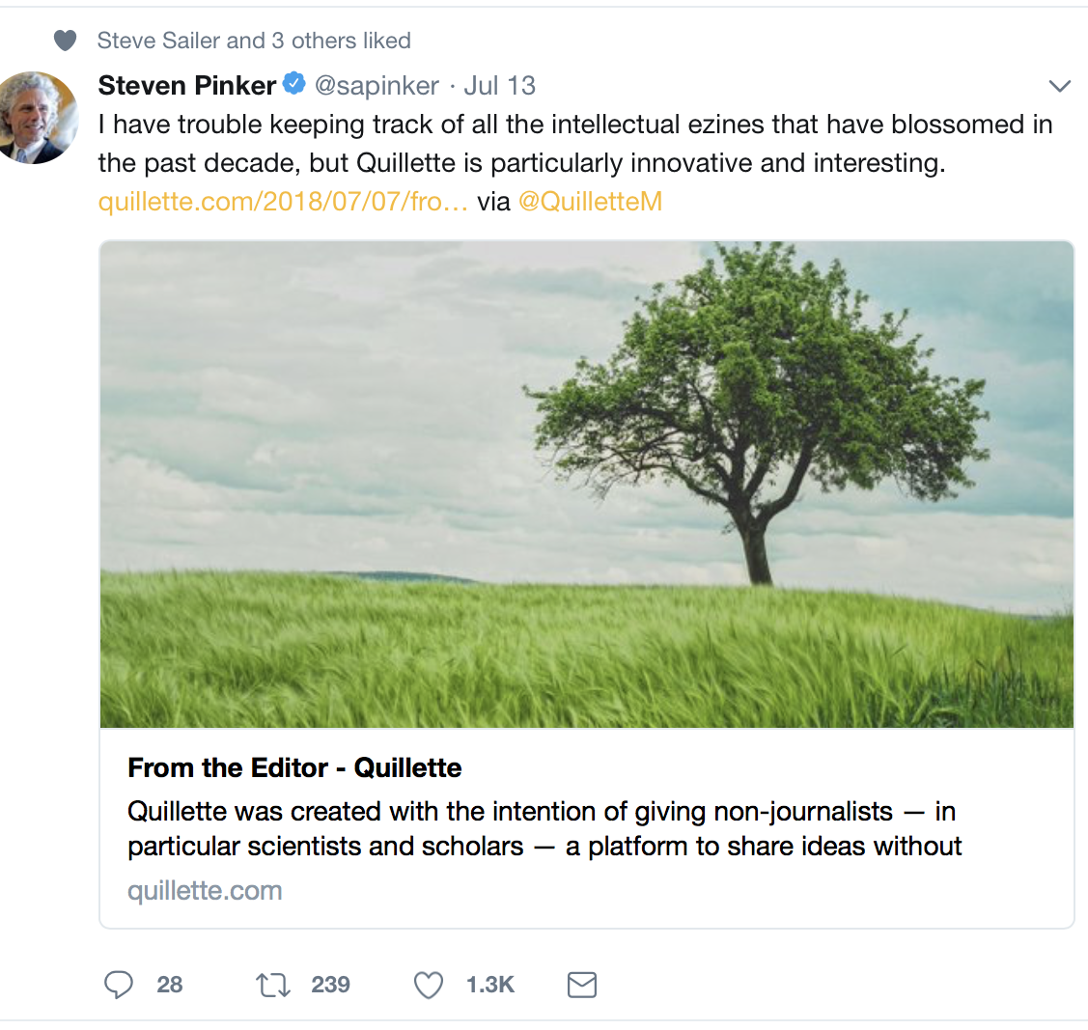1088x1030 pixels.
Task: Click 'Steve Sailer and 3 others liked'
Action: click(x=253, y=41)
